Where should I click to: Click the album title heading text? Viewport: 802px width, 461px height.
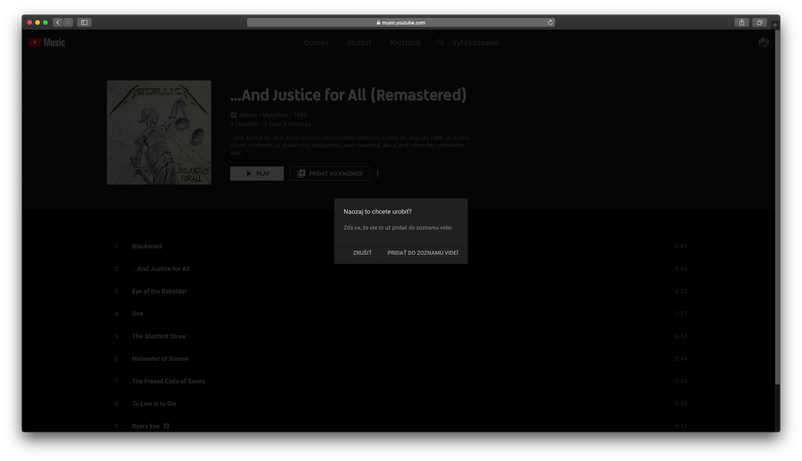click(x=348, y=95)
